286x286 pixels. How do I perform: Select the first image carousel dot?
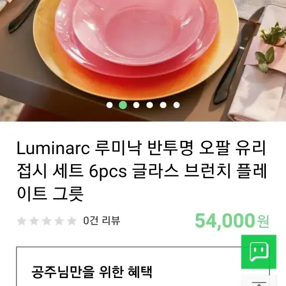point(110,105)
